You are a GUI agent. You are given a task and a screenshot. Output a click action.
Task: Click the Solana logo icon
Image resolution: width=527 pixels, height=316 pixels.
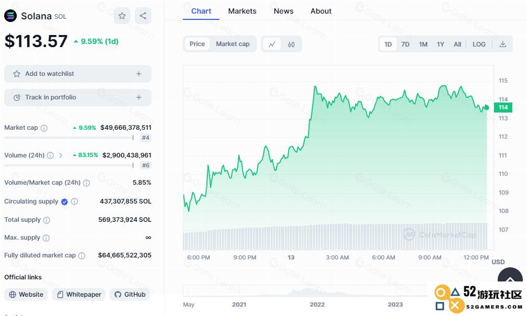(x=10, y=16)
